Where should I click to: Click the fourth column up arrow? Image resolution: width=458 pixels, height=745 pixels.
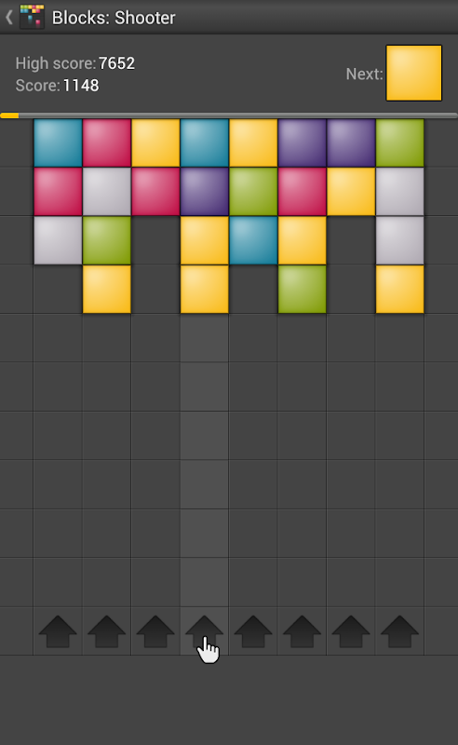[204, 631]
